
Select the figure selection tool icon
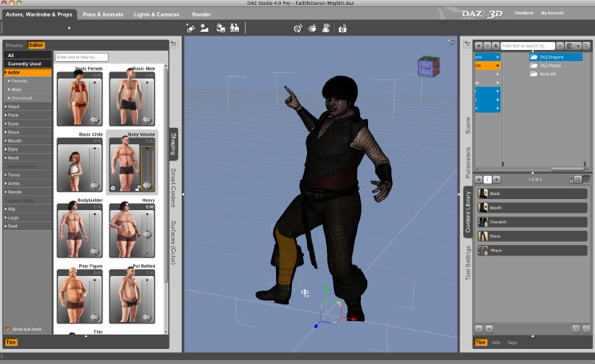[326, 28]
